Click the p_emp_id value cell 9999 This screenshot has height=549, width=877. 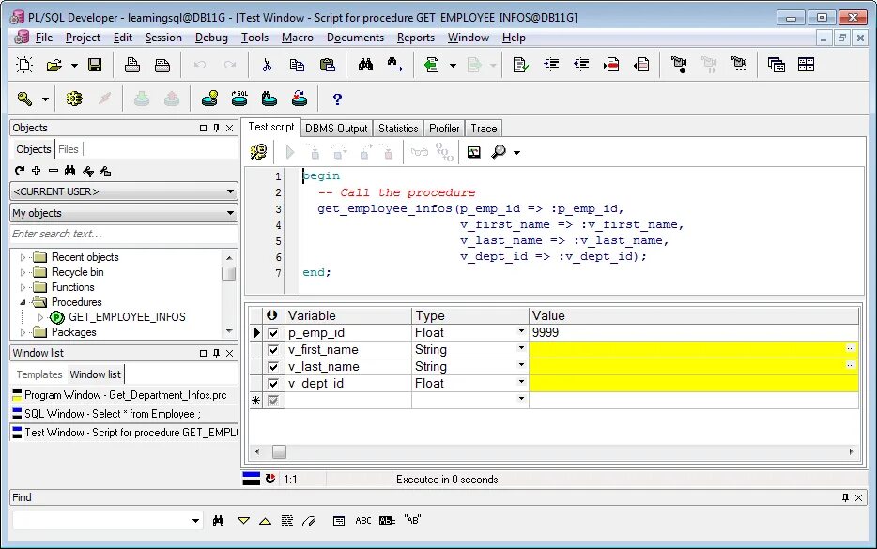[694, 332]
